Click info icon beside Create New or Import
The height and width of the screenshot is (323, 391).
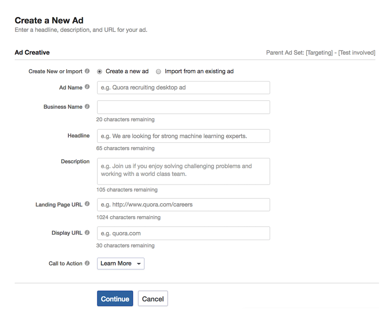click(87, 71)
